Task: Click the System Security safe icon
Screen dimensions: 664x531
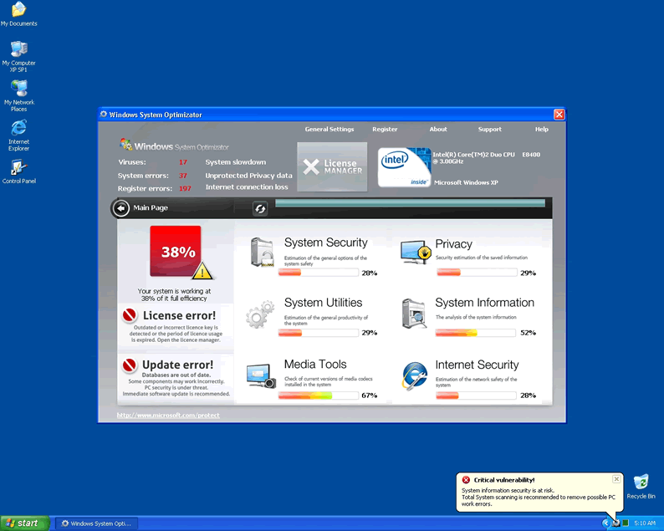Action: coord(263,252)
